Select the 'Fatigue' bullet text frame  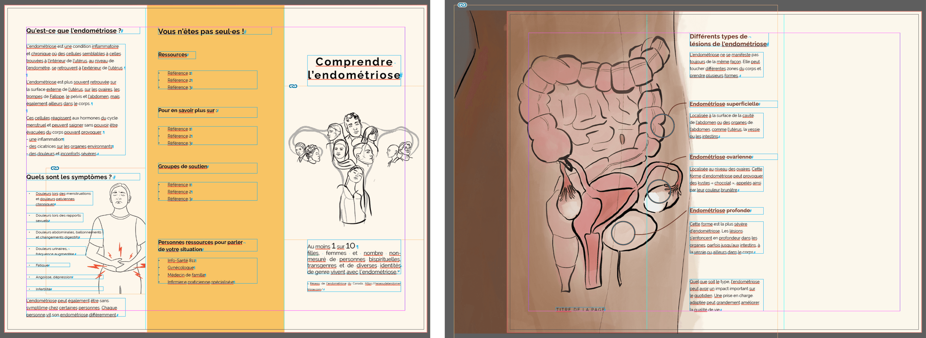pyautogui.click(x=43, y=265)
